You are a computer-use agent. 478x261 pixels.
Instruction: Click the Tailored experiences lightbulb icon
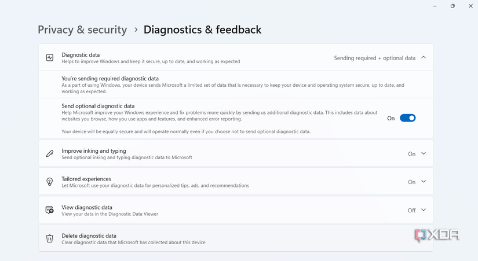50,182
